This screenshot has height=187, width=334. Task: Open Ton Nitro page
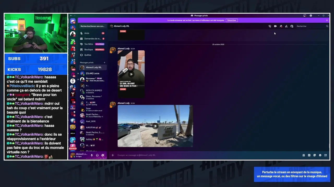92,44
